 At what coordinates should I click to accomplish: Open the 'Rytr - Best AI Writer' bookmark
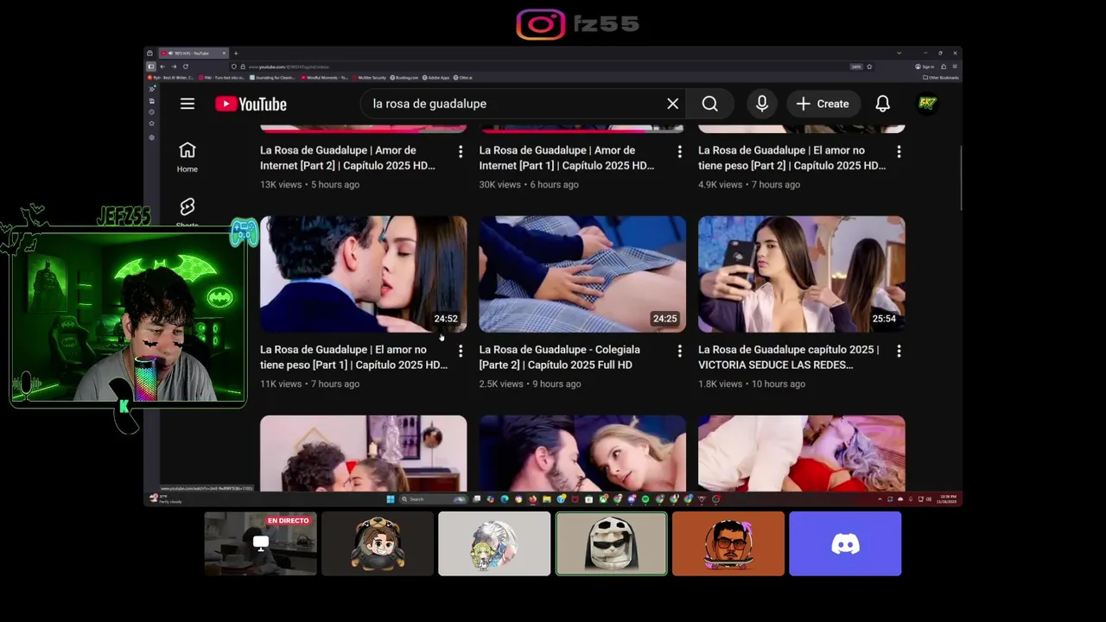point(170,78)
